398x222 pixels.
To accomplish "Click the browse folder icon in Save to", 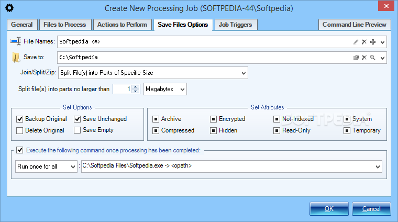I will 356,58.
